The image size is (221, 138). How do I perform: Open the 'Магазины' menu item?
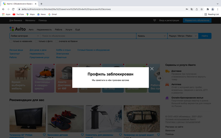30,20
